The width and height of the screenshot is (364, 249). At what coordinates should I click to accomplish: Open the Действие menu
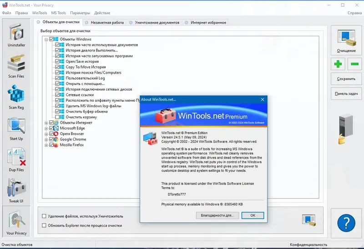pyautogui.click(x=102, y=13)
